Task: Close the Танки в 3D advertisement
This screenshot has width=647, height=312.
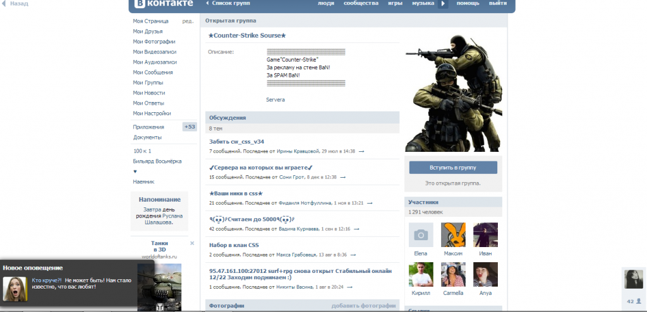Action: [192, 243]
